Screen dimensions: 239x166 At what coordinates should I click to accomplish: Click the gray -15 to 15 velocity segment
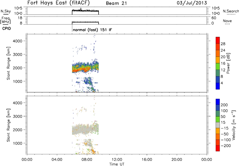pos(218,125)
